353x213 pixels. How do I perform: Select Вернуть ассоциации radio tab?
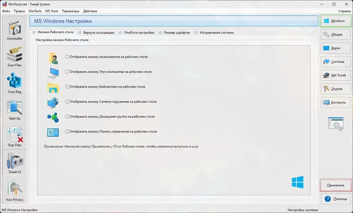96,33
